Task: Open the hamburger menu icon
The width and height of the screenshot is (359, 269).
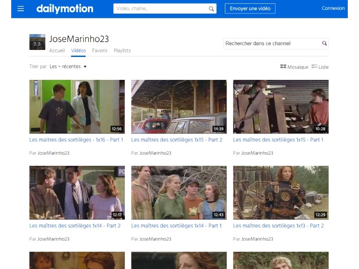Action: [21, 9]
